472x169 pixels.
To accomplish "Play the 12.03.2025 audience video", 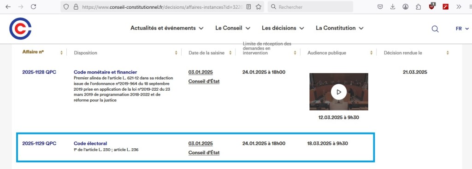I will pos(339,92).
